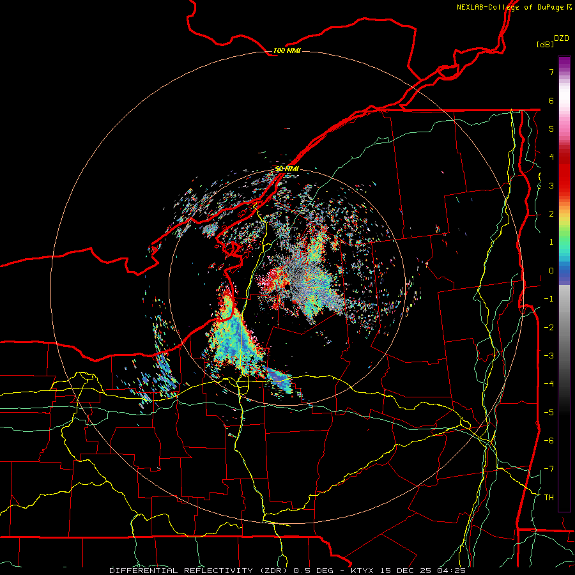The image size is (575, 575).
Task: Click the -7 value on the dB scale
Action: (549, 469)
